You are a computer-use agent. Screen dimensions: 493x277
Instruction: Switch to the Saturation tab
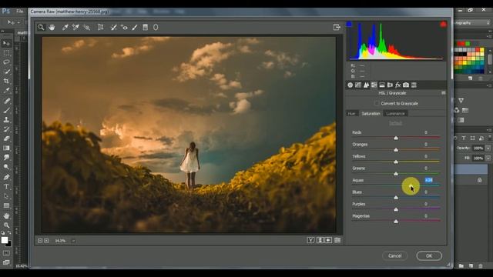point(371,114)
